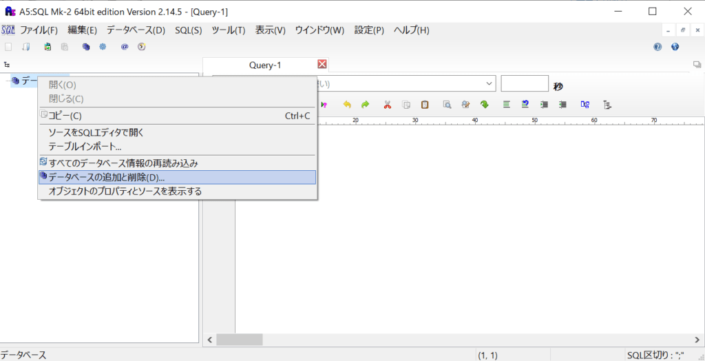Viewport: 705px width, 361px height.
Task: Click the magnifier Find icon
Action: pos(447,105)
